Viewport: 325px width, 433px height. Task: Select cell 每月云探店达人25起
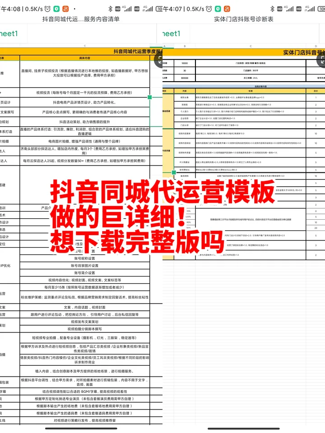(x=84, y=161)
